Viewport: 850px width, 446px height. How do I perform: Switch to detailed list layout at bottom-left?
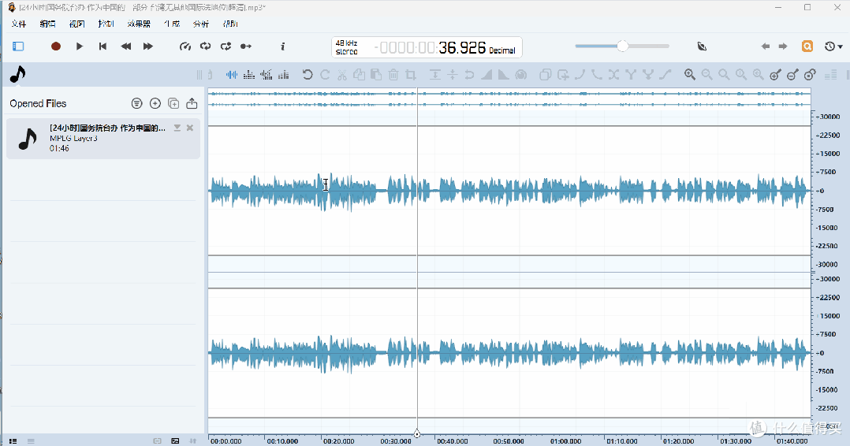[13, 441]
